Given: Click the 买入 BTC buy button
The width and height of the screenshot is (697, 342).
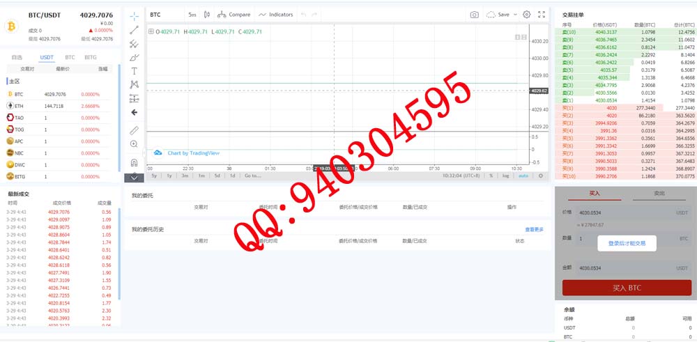Looking at the screenshot, I should pos(627,288).
